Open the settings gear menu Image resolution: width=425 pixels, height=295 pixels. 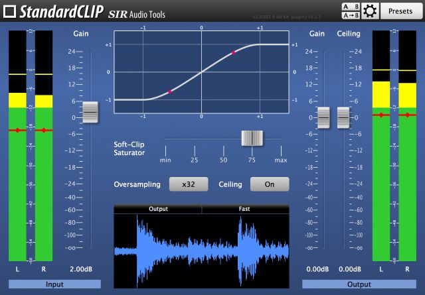(x=370, y=11)
